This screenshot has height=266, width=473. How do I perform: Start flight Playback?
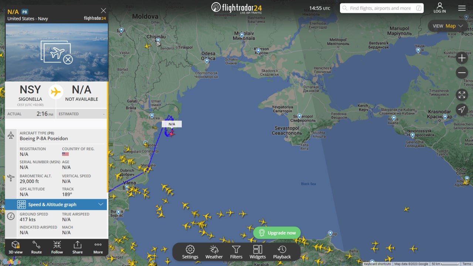tap(282, 252)
